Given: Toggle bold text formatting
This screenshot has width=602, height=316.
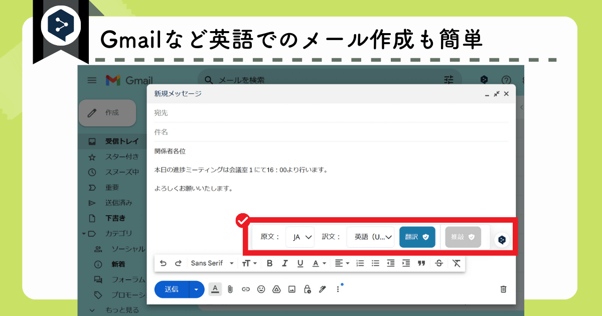Looking at the screenshot, I should pyautogui.click(x=269, y=263).
